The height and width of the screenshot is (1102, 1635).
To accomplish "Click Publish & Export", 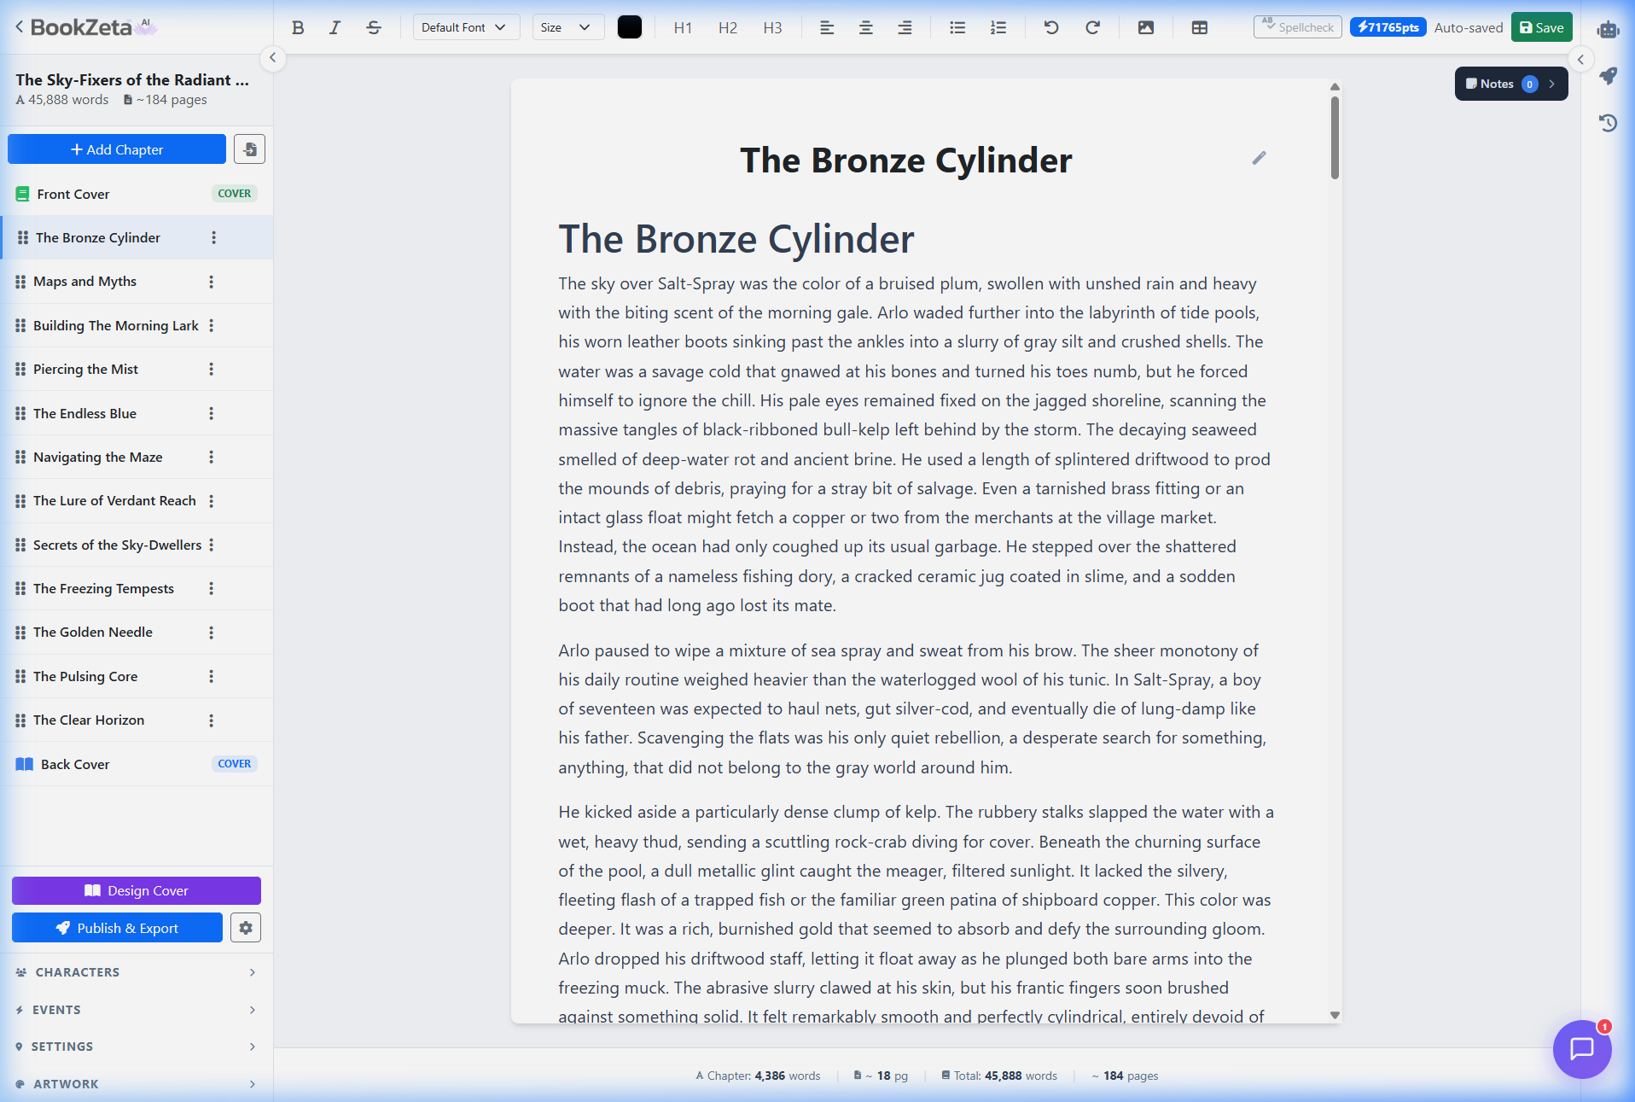I will pyautogui.click(x=117, y=927).
